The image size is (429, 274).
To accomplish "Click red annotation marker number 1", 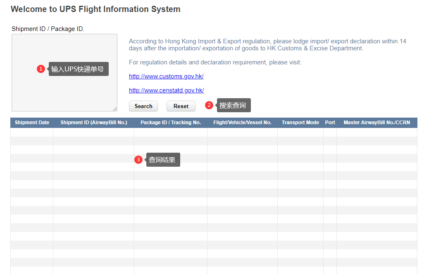I will pos(41,69).
